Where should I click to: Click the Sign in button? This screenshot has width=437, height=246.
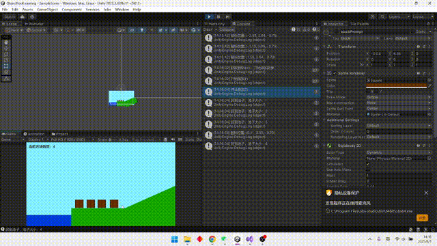(10, 17)
